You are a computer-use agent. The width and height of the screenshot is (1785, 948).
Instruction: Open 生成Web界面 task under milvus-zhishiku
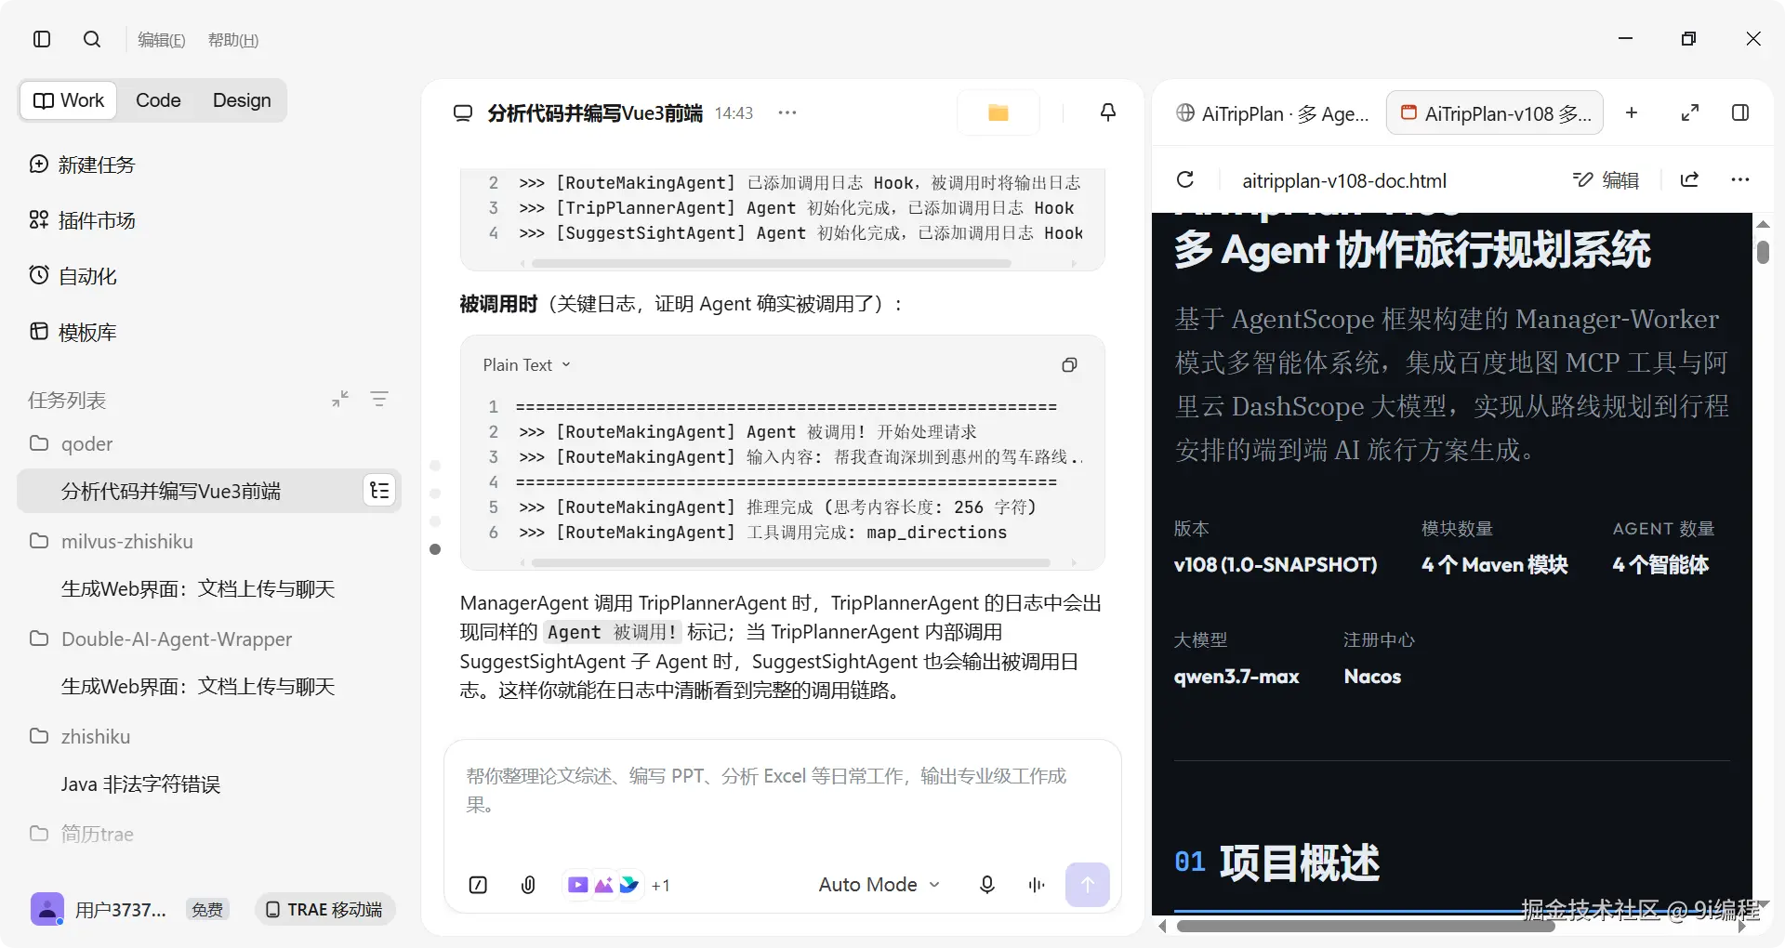[198, 588]
